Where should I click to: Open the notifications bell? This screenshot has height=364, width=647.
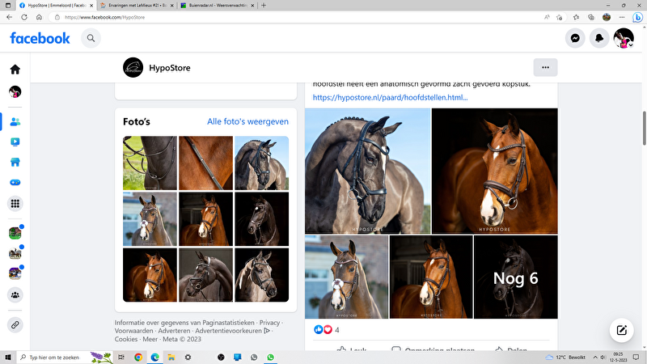tap(599, 38)
